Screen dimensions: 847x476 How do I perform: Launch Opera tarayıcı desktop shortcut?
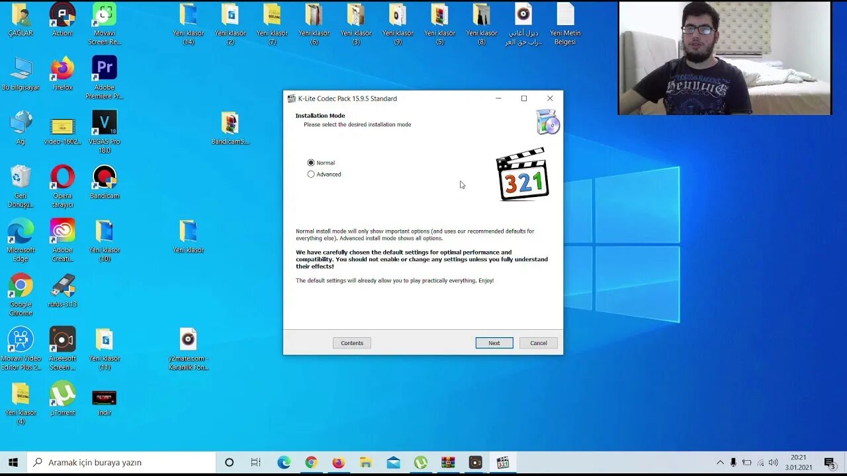pyautogui.click(x=62, y=186)
